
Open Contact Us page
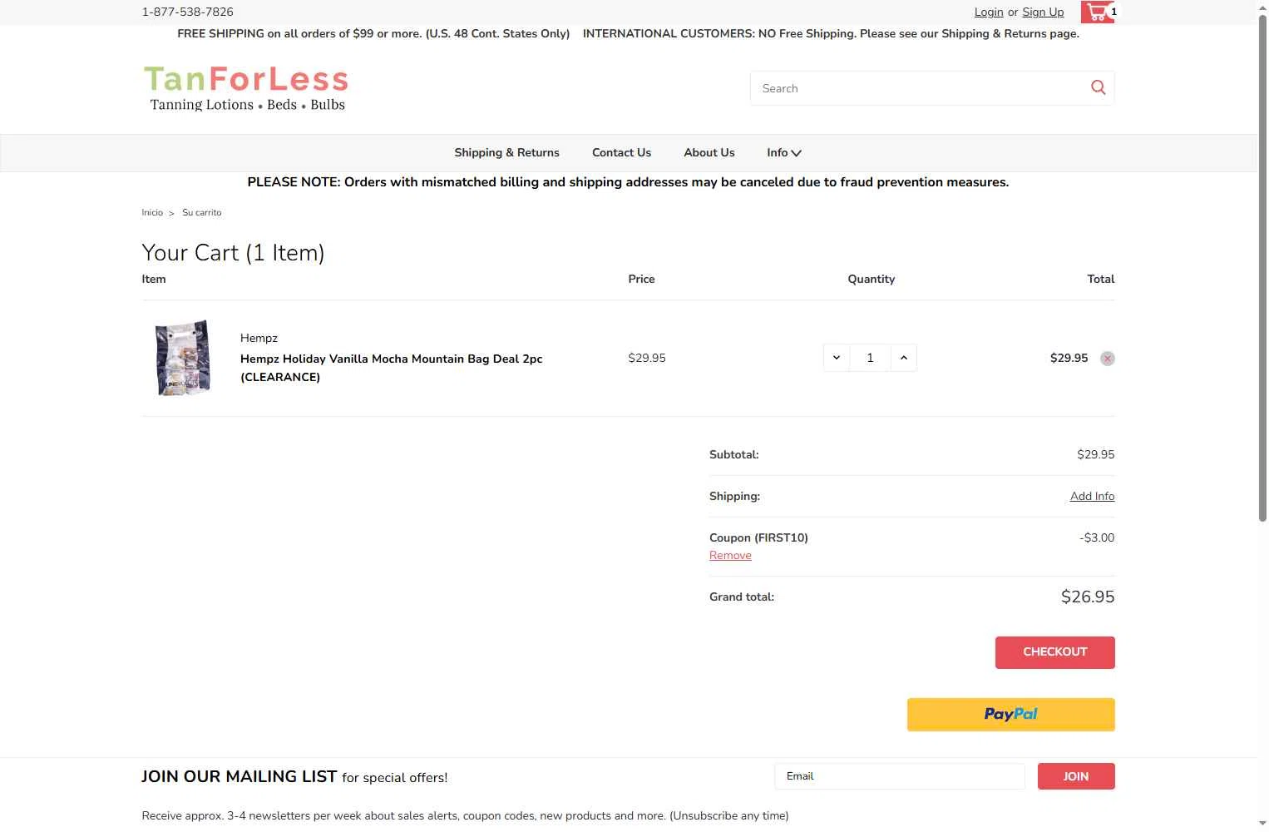tap(621, 152)
